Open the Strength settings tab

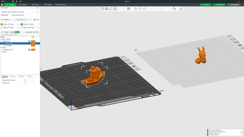(x=21, y=76)
